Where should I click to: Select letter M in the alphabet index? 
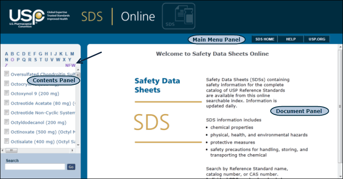click(x=72, y=54)
